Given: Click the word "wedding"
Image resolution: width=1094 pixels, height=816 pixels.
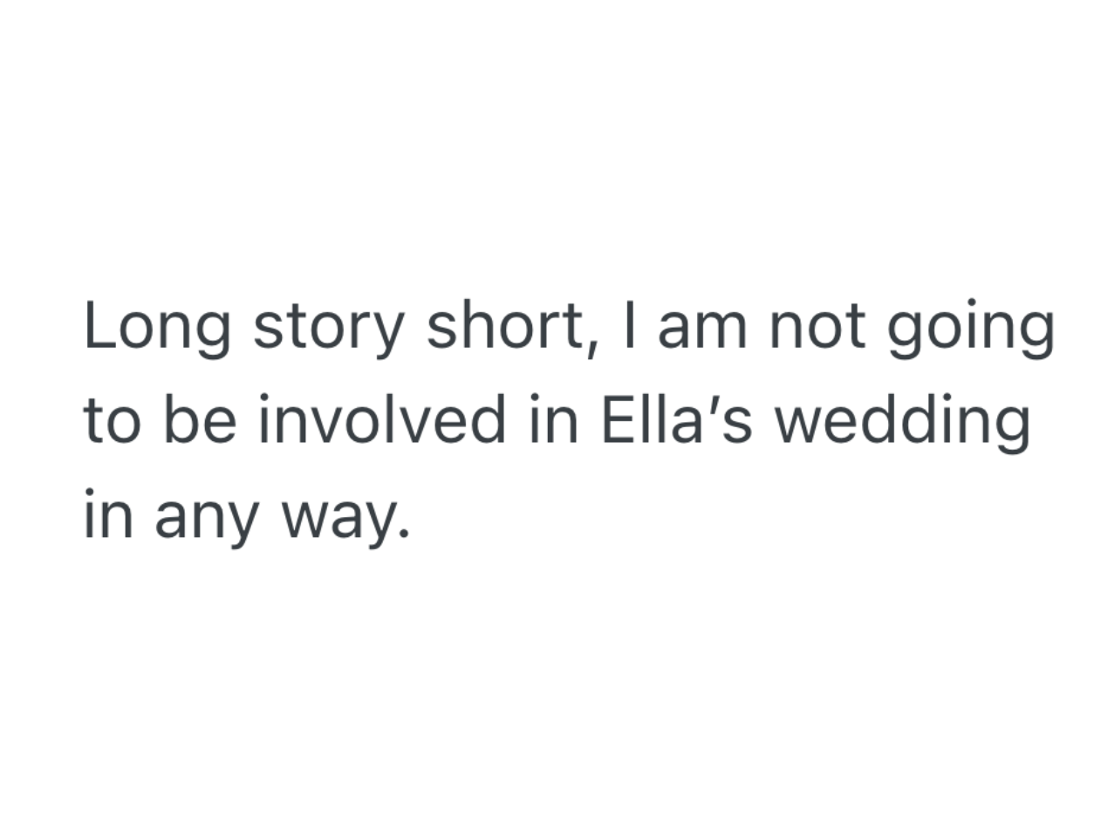Looking at the screenshot, I should click(x=903, y=420).
